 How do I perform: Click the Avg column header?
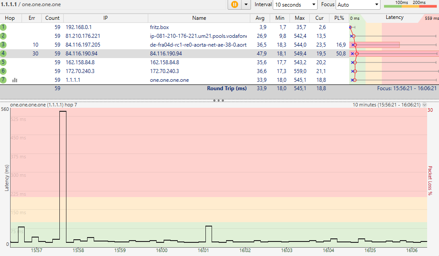(x=260, y=18)
